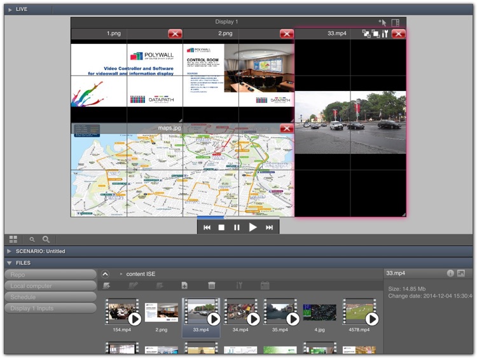Image resolution: width=477 pixels, height=358 pixels.
Task: Click the edit pencil icon in files toolbar
Action: point(133,286)
